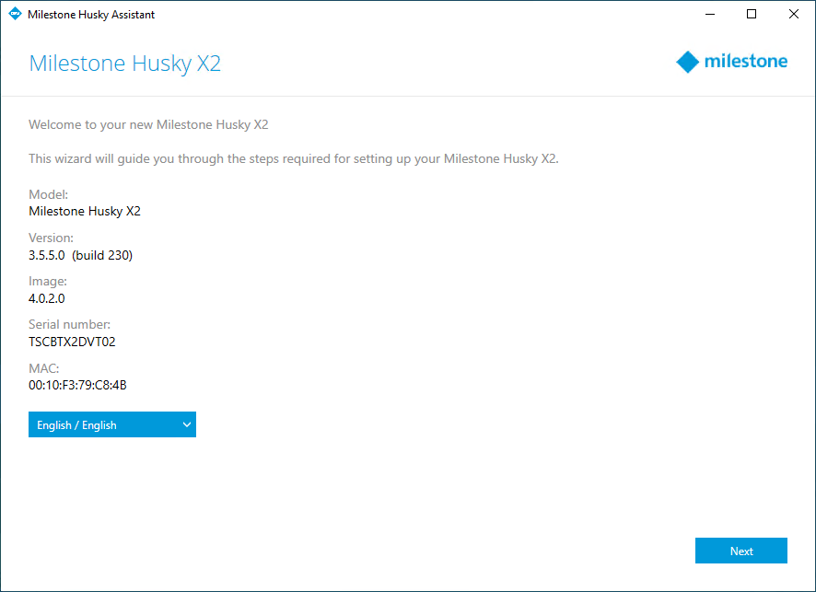Select the version number 3.5.5.0 (build 230)
Viewport: 816px width, 592px height.
click(x=81, y=255)
